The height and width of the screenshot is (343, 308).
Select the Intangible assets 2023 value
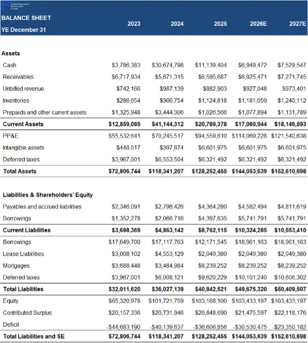[x=128, y=148]
